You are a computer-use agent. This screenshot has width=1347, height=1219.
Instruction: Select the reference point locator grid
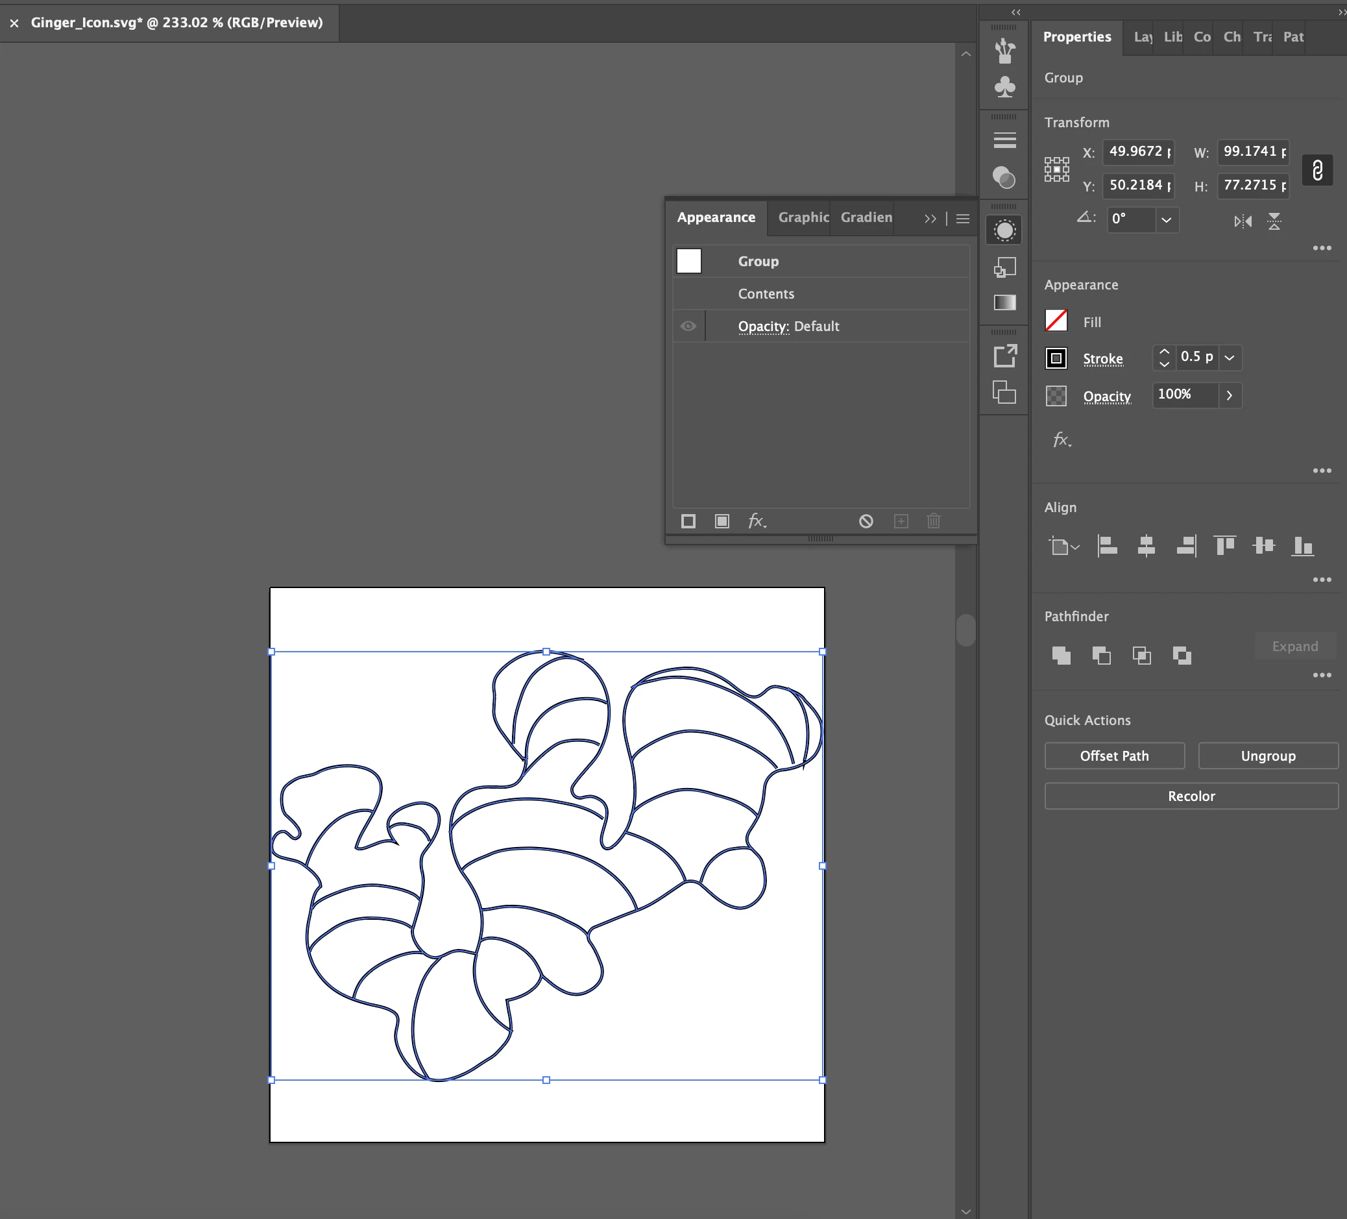[1056, 170]
